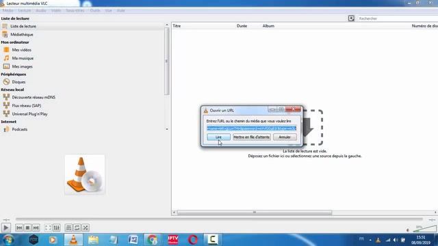
Task: Click the URL input field in the dialog
Action: click(x=251, y=128)
